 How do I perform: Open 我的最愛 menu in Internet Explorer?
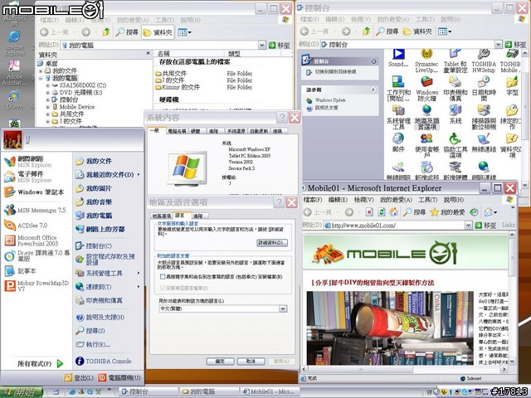pos(396,200)
